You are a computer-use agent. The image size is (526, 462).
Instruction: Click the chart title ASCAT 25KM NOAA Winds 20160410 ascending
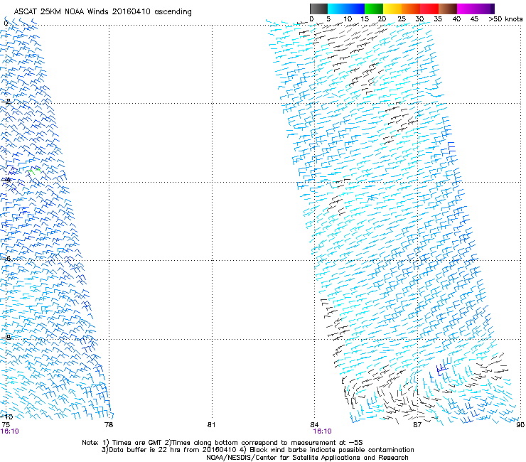pyautogui.click(x=102, y=12)
